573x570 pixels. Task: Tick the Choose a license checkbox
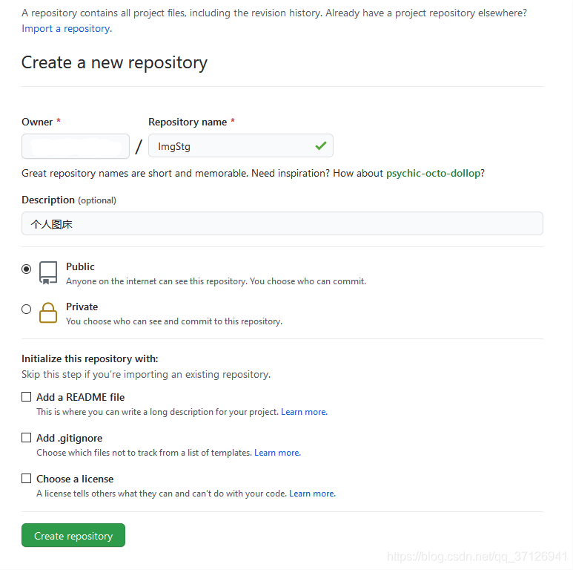pyautogui.click(x=26, y=479)
